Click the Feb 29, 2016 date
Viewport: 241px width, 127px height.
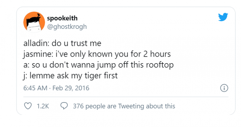pos(71,88)
